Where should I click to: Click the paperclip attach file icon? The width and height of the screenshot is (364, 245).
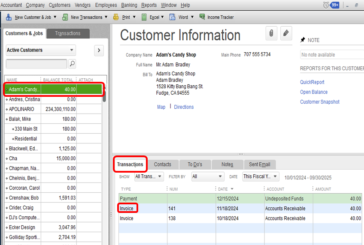[x=271, y=33]
